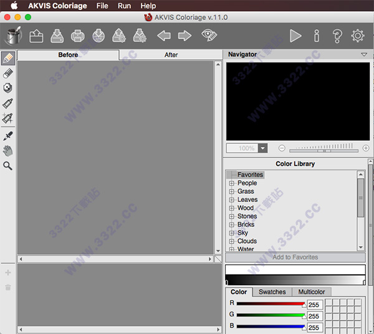Select the Eraser tool
This screenshot has width=374, height=334.
coord(8,73)
